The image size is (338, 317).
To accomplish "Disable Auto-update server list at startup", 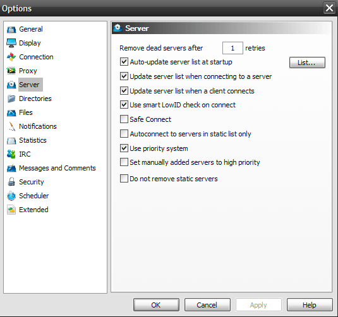I will point(124,62).
